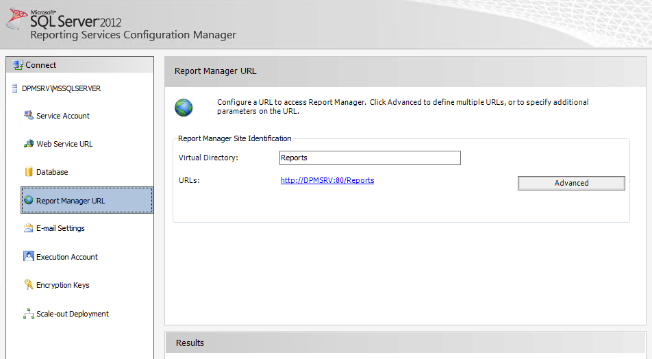The width and height of the screenshot is (652, 359).
Task: Click the Execution Account icon
Action: 29,256
